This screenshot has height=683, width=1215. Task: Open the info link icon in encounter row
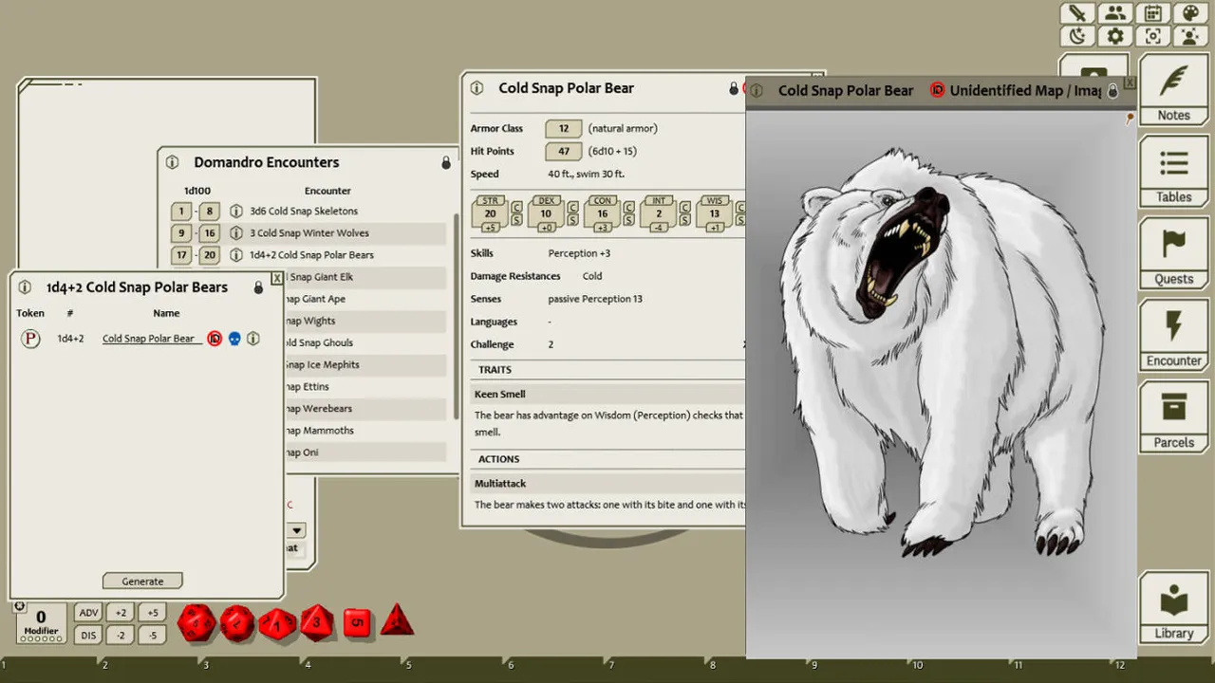point(253,339)
